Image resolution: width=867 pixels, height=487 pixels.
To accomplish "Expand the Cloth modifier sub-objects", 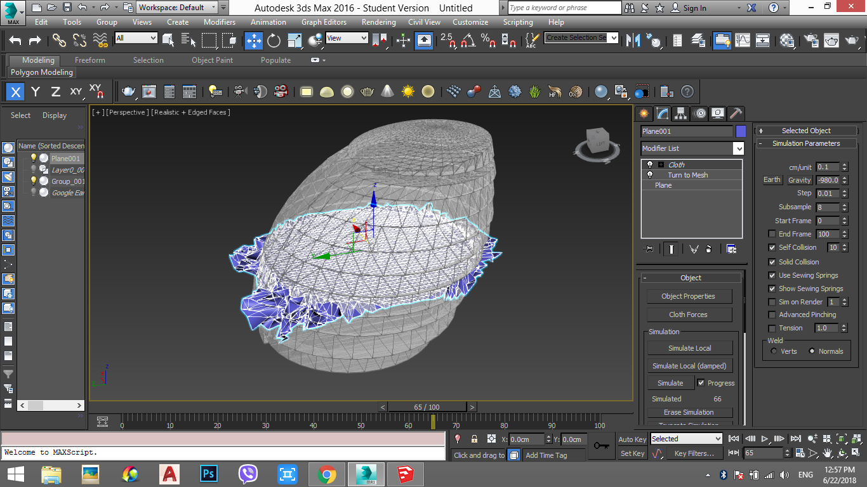I will point(661,165).
